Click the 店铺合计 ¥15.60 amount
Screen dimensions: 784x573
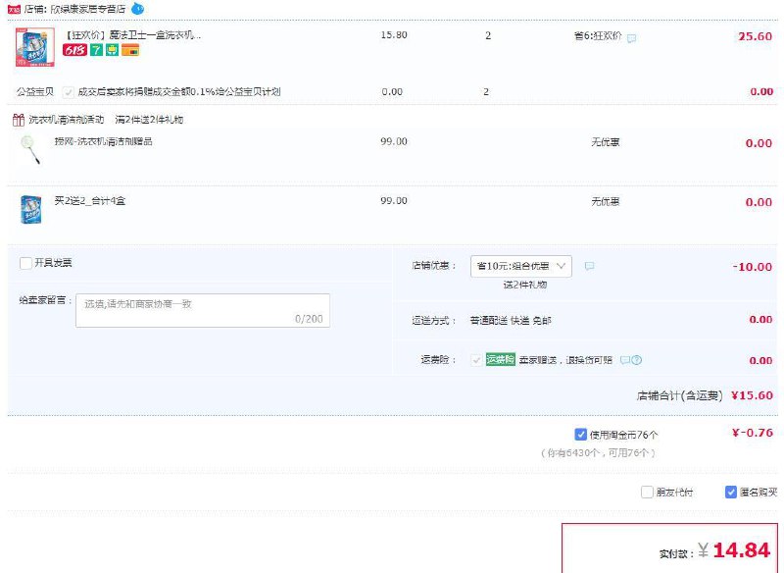coord(752,395)
